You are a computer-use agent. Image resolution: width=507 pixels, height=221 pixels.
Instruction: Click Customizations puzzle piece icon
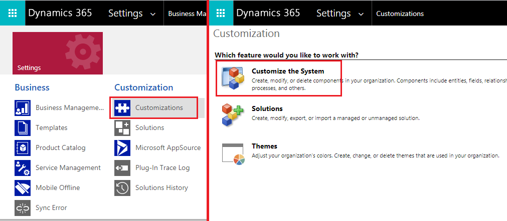pos(122,108)
